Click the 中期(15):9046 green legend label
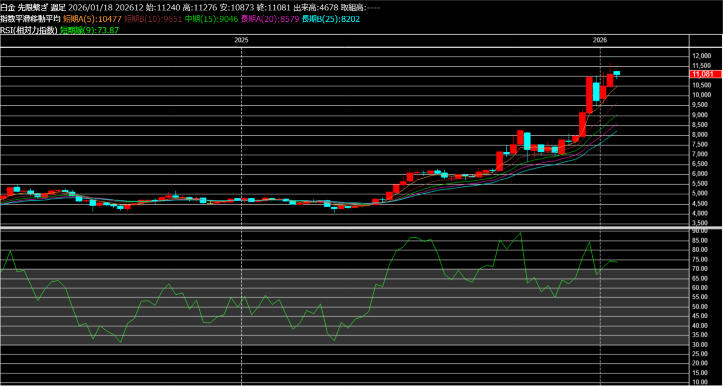The image size is (723, 386). (x=211, y=19)
